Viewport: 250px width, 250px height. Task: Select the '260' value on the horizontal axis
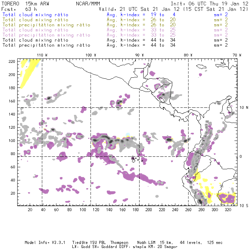tap(188, 210)
